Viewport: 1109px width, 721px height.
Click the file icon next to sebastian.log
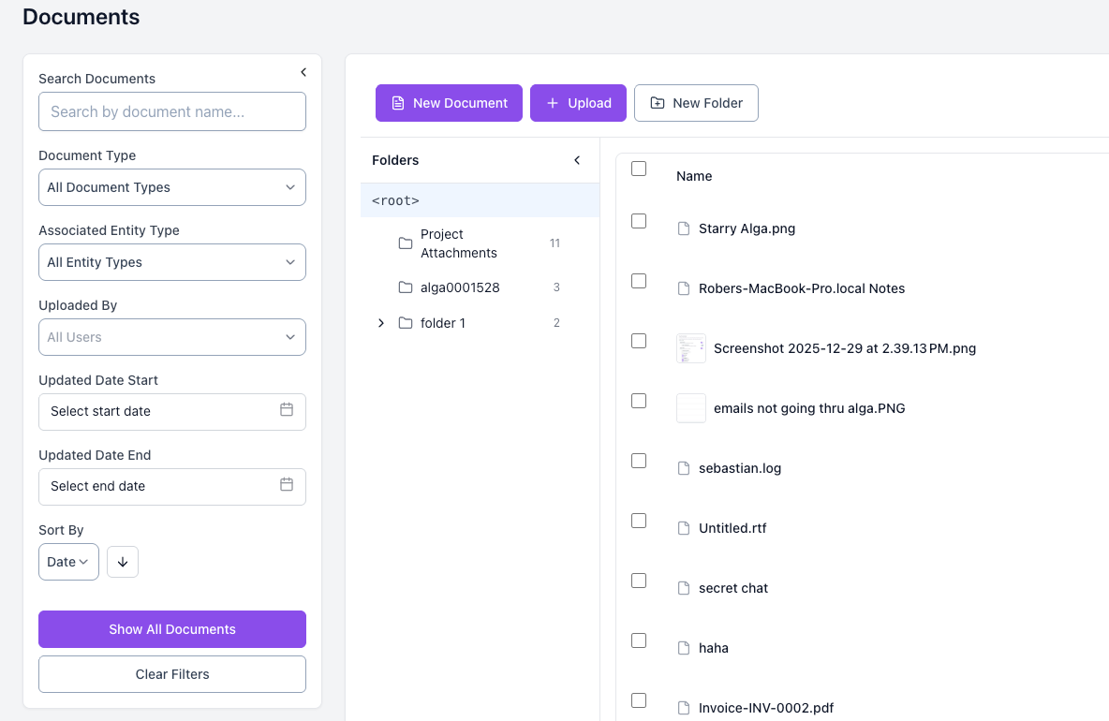pos(682,467)
